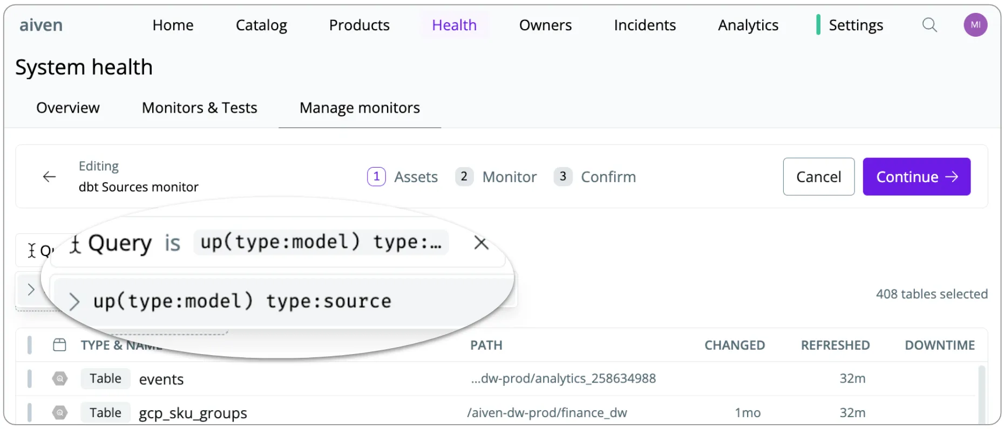Sort by the CHANGED column header

[735, 345]
